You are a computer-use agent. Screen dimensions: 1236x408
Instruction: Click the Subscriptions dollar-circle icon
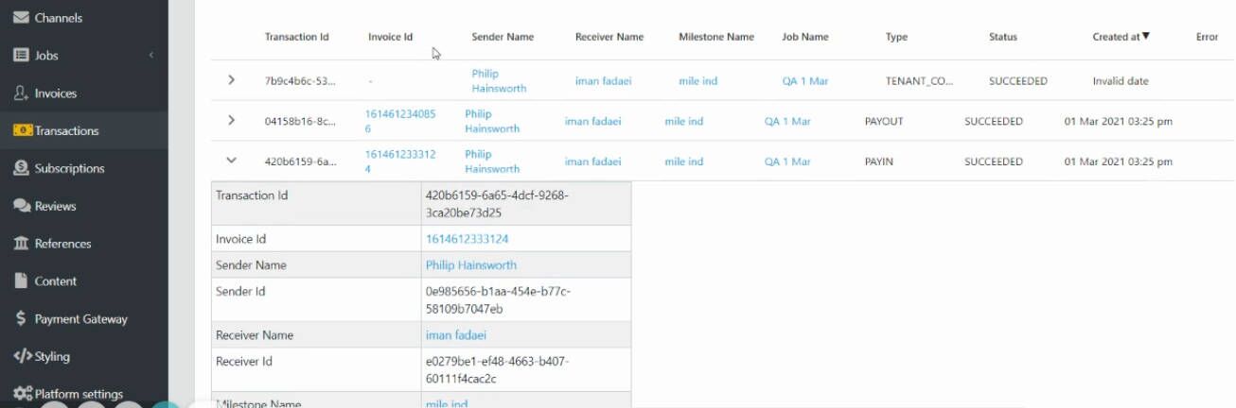click(x=21, y=168)
